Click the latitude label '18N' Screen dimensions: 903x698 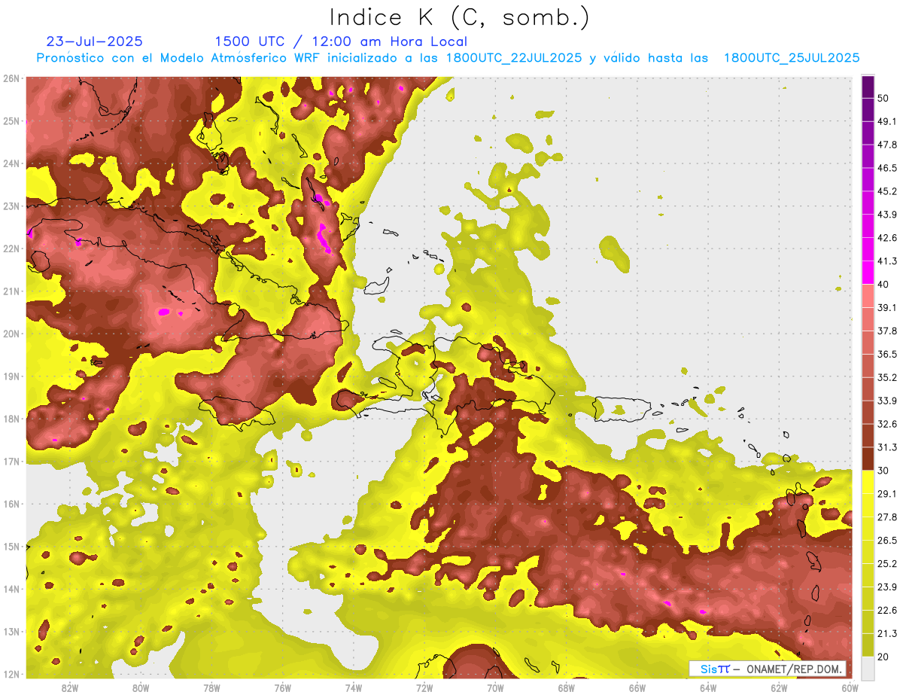11,419
